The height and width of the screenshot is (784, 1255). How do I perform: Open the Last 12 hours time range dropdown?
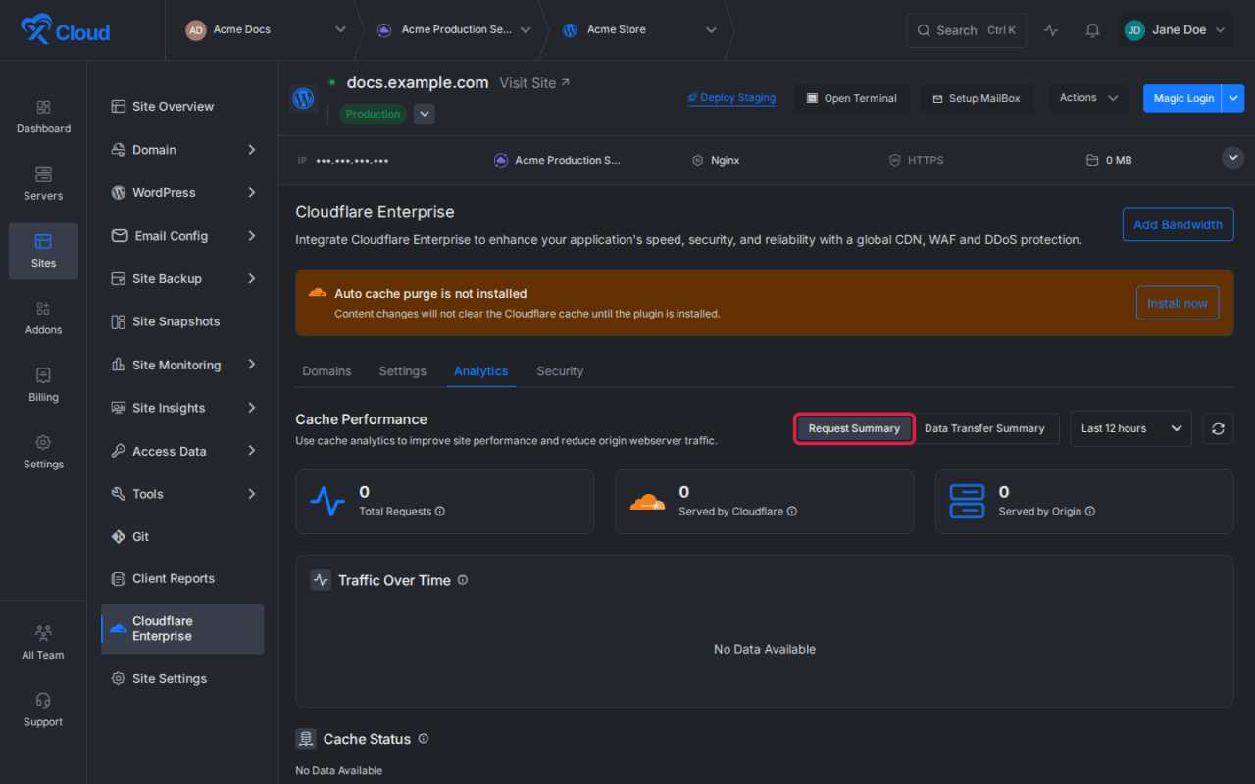click(1130, 428)
